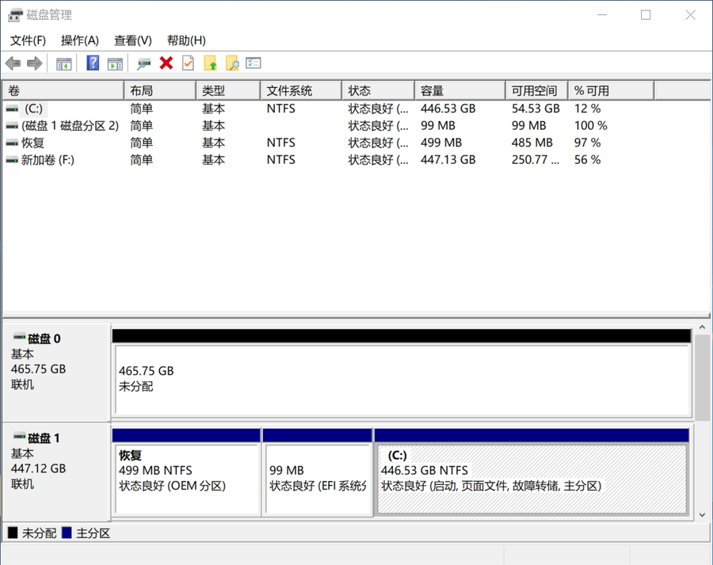Click the connect drive toolbar icon
This screenshot has width=713, height=565.
(x=143, y=63)
